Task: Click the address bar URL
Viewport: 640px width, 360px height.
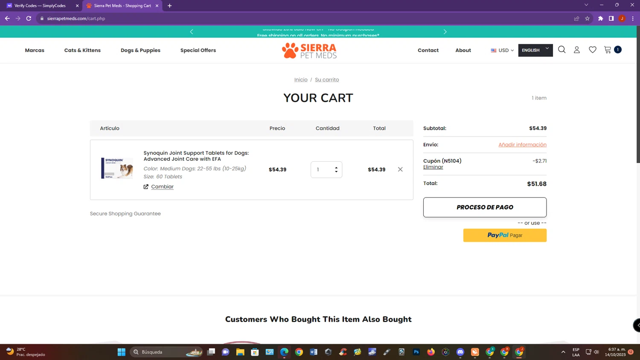Action: pyautogui.click(x=76, y=18)
